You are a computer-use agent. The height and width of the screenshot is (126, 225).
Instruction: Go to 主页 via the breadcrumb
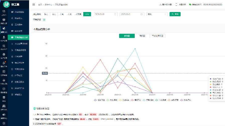tap(40, 4)
